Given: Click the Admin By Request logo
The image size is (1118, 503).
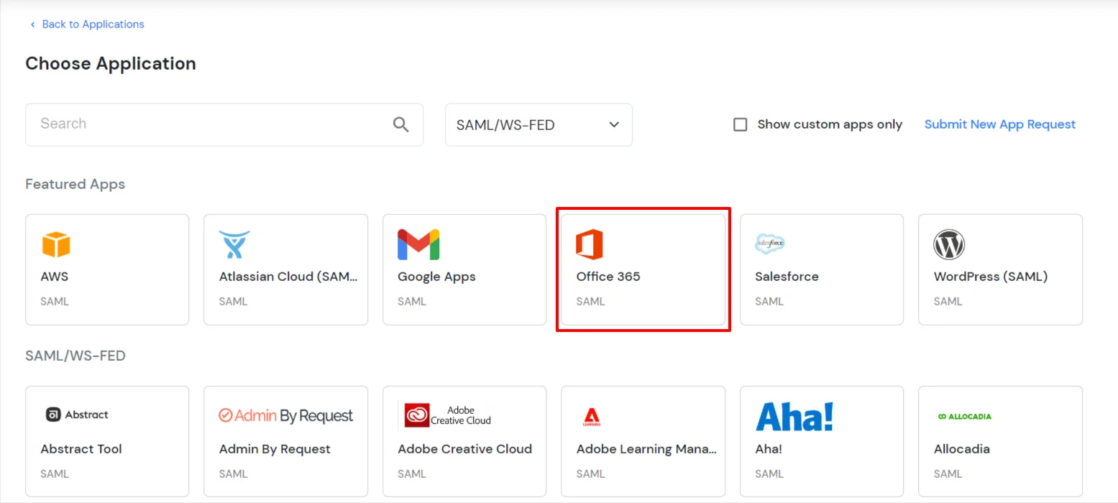Looking at the screenshot, I should [286, 416].
